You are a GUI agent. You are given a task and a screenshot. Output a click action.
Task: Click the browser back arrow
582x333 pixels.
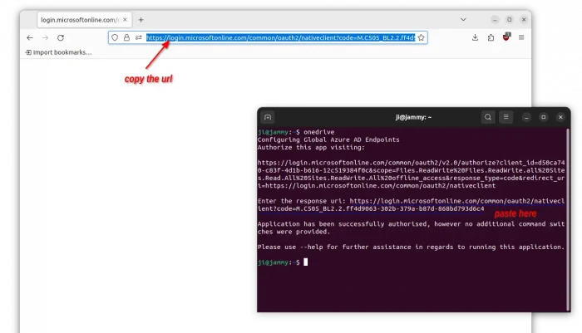coord(30,37)
